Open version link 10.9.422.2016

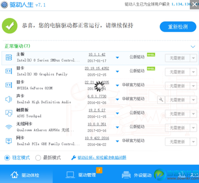pos(97,138)
